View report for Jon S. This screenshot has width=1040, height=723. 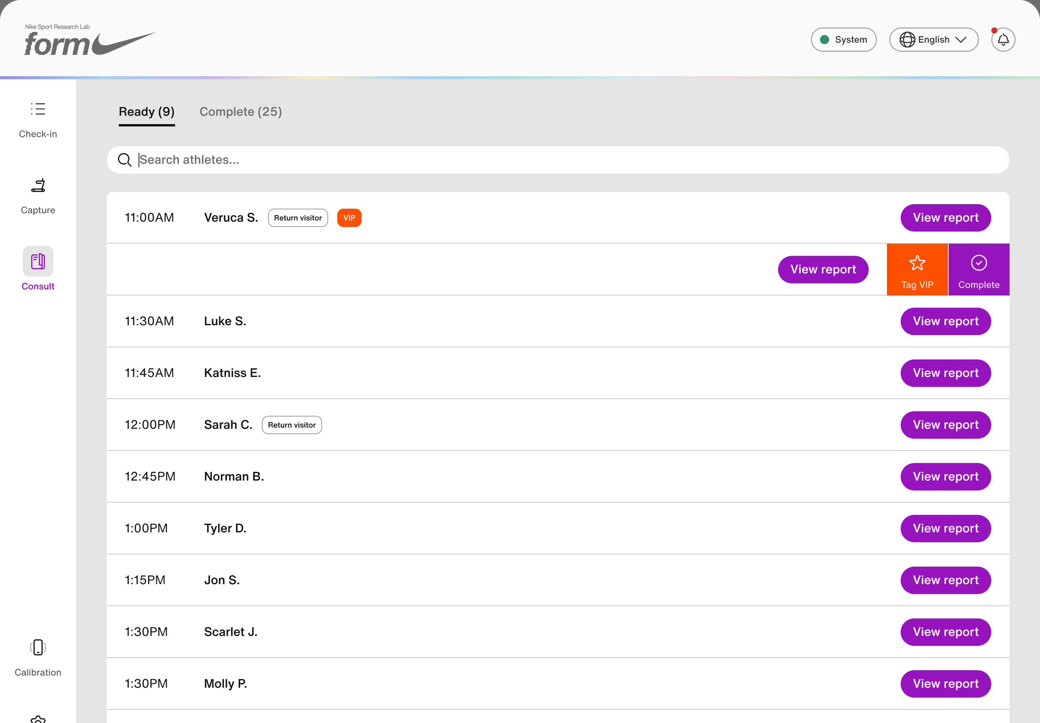click(x=945, y=580)
